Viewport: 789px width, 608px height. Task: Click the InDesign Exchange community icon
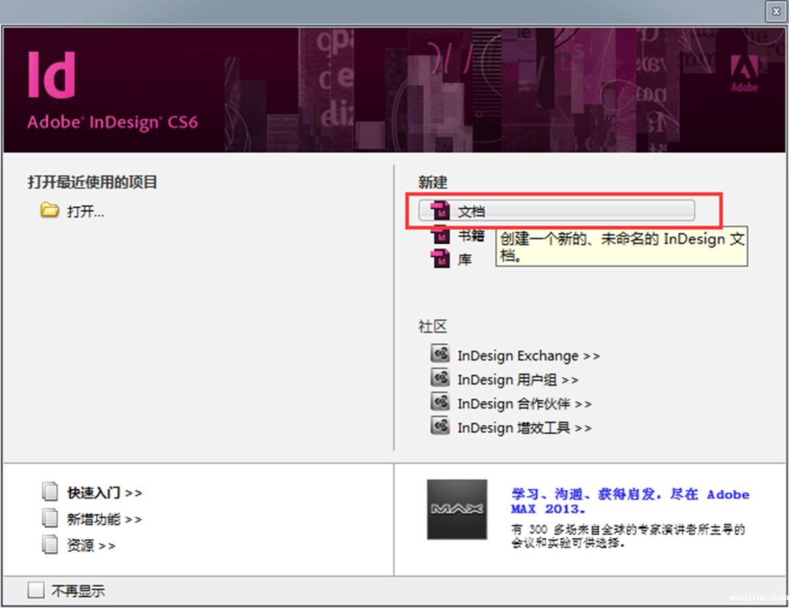pyautogui.click(x=440, y=354)
